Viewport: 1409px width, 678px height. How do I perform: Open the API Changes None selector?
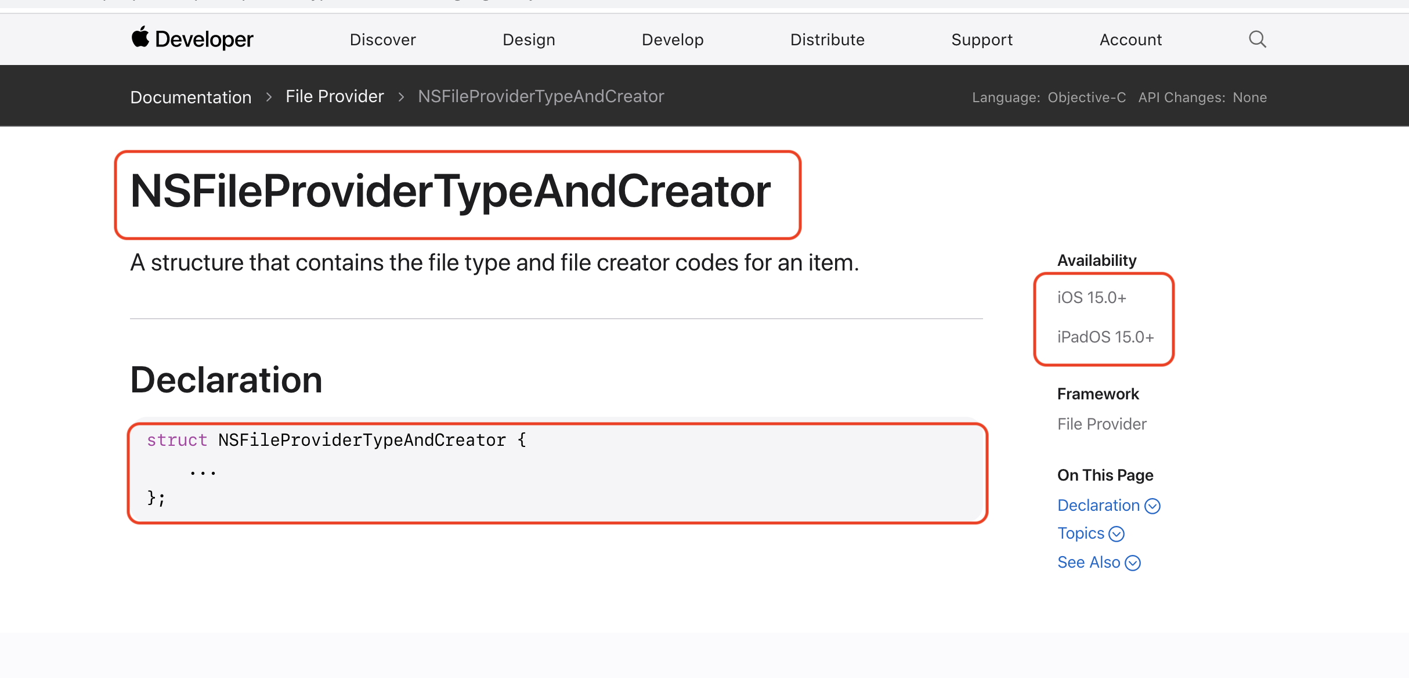point(1249,98)
